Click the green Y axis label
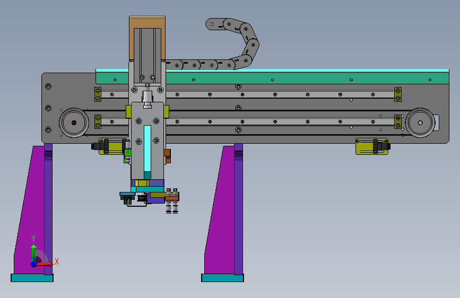The height and width of the screenshot is (298, 460). pos(33,239)
